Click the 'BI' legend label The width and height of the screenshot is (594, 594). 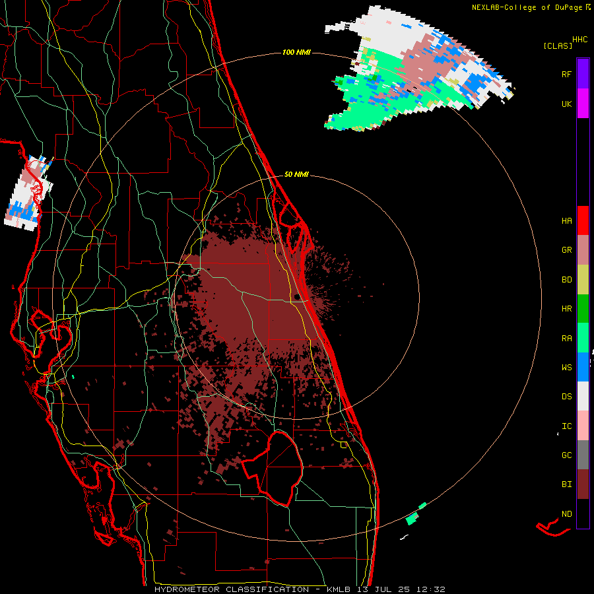[566, 484]
